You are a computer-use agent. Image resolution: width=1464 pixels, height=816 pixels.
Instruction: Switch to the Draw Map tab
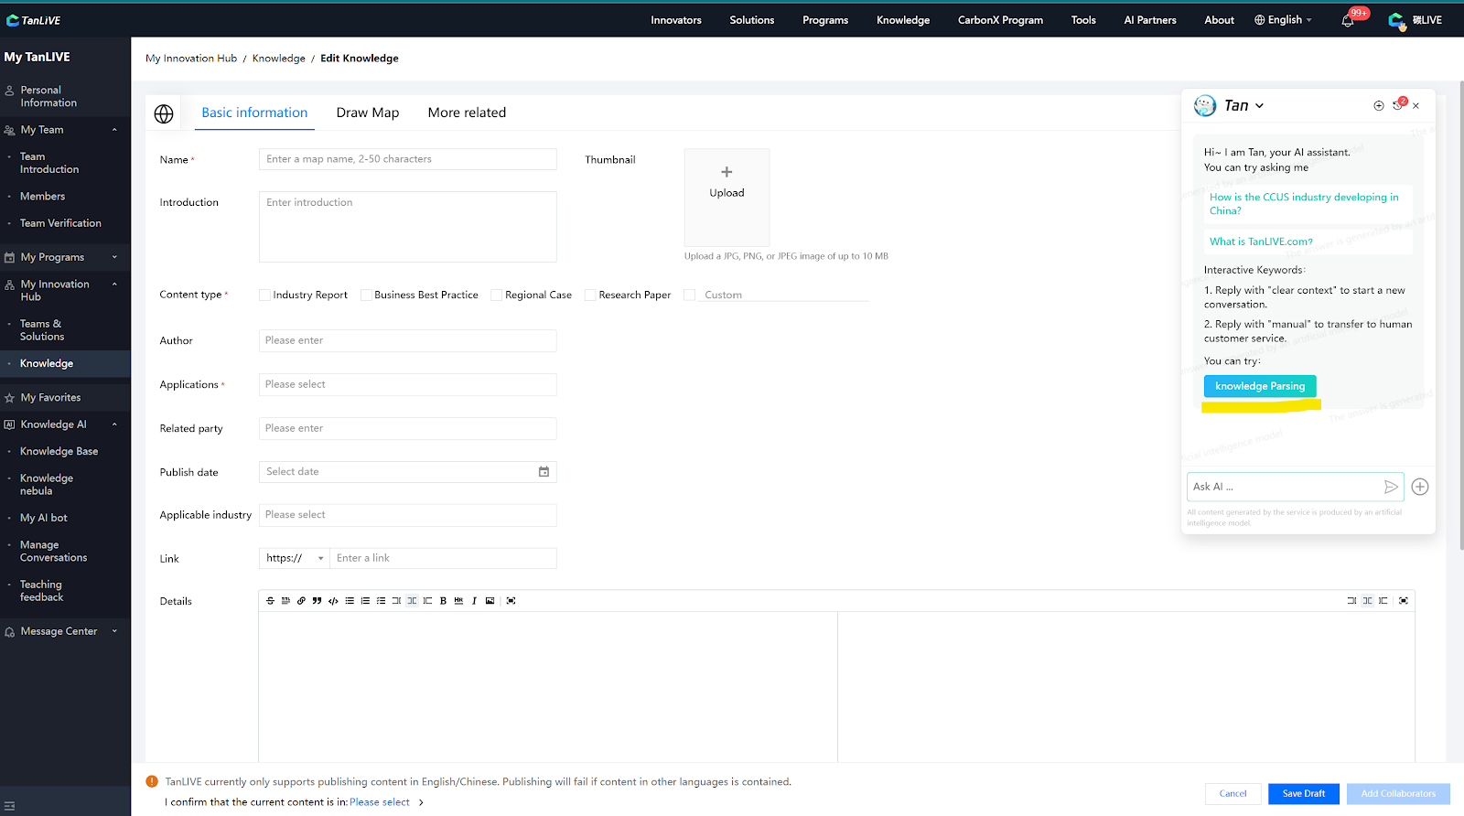pyautogui.click(x=367, y=113)
